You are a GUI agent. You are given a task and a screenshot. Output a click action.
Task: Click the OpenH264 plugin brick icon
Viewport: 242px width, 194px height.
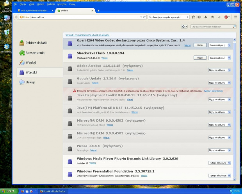point(70,43)
